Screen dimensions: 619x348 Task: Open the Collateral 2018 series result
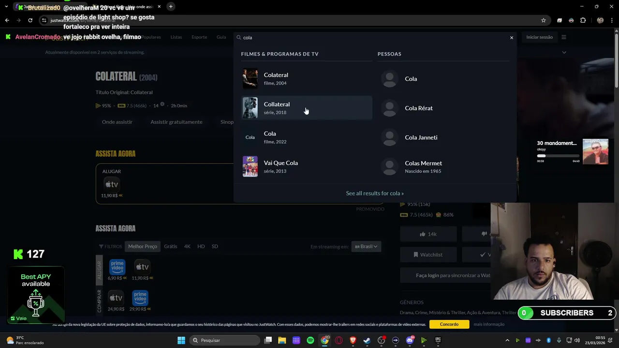[x=307, y=108]
